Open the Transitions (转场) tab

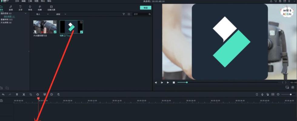(x=30, y=8)
